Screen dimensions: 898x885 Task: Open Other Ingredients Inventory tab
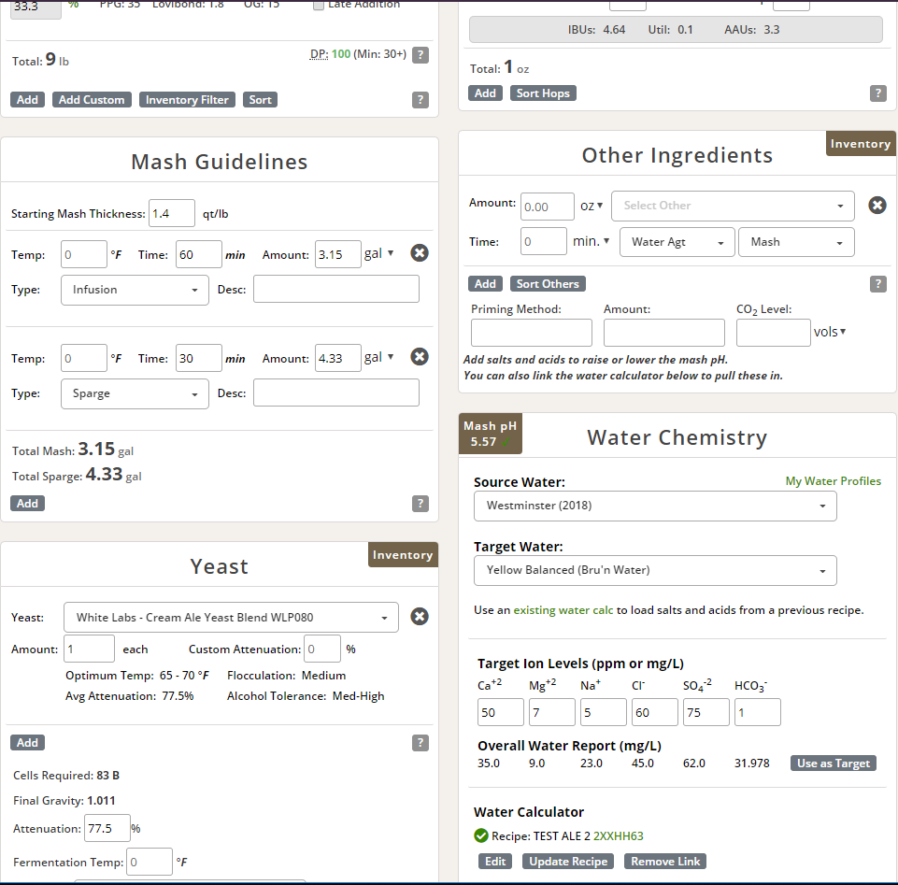pyautogui.click(x=860, y=144)
